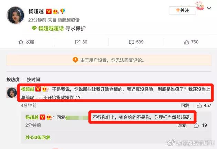This screenshot has height=149, width=217.
Task: Click the 杨超越 username in the reply
Action: click(32, 117)
